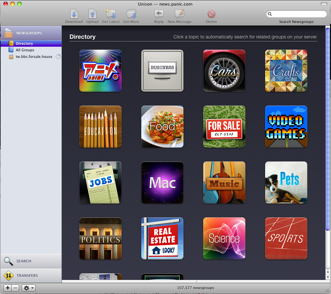
Task: Select tw.bbs.forsale.house newsgroup
Action: pos(31,57)
